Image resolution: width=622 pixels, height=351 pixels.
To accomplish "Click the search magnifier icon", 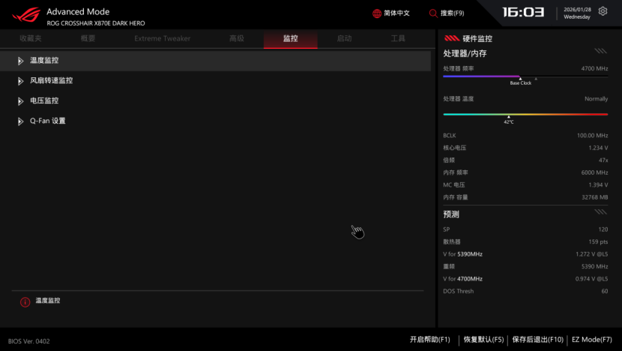I will pyautogui.click(x=433, y=13).
